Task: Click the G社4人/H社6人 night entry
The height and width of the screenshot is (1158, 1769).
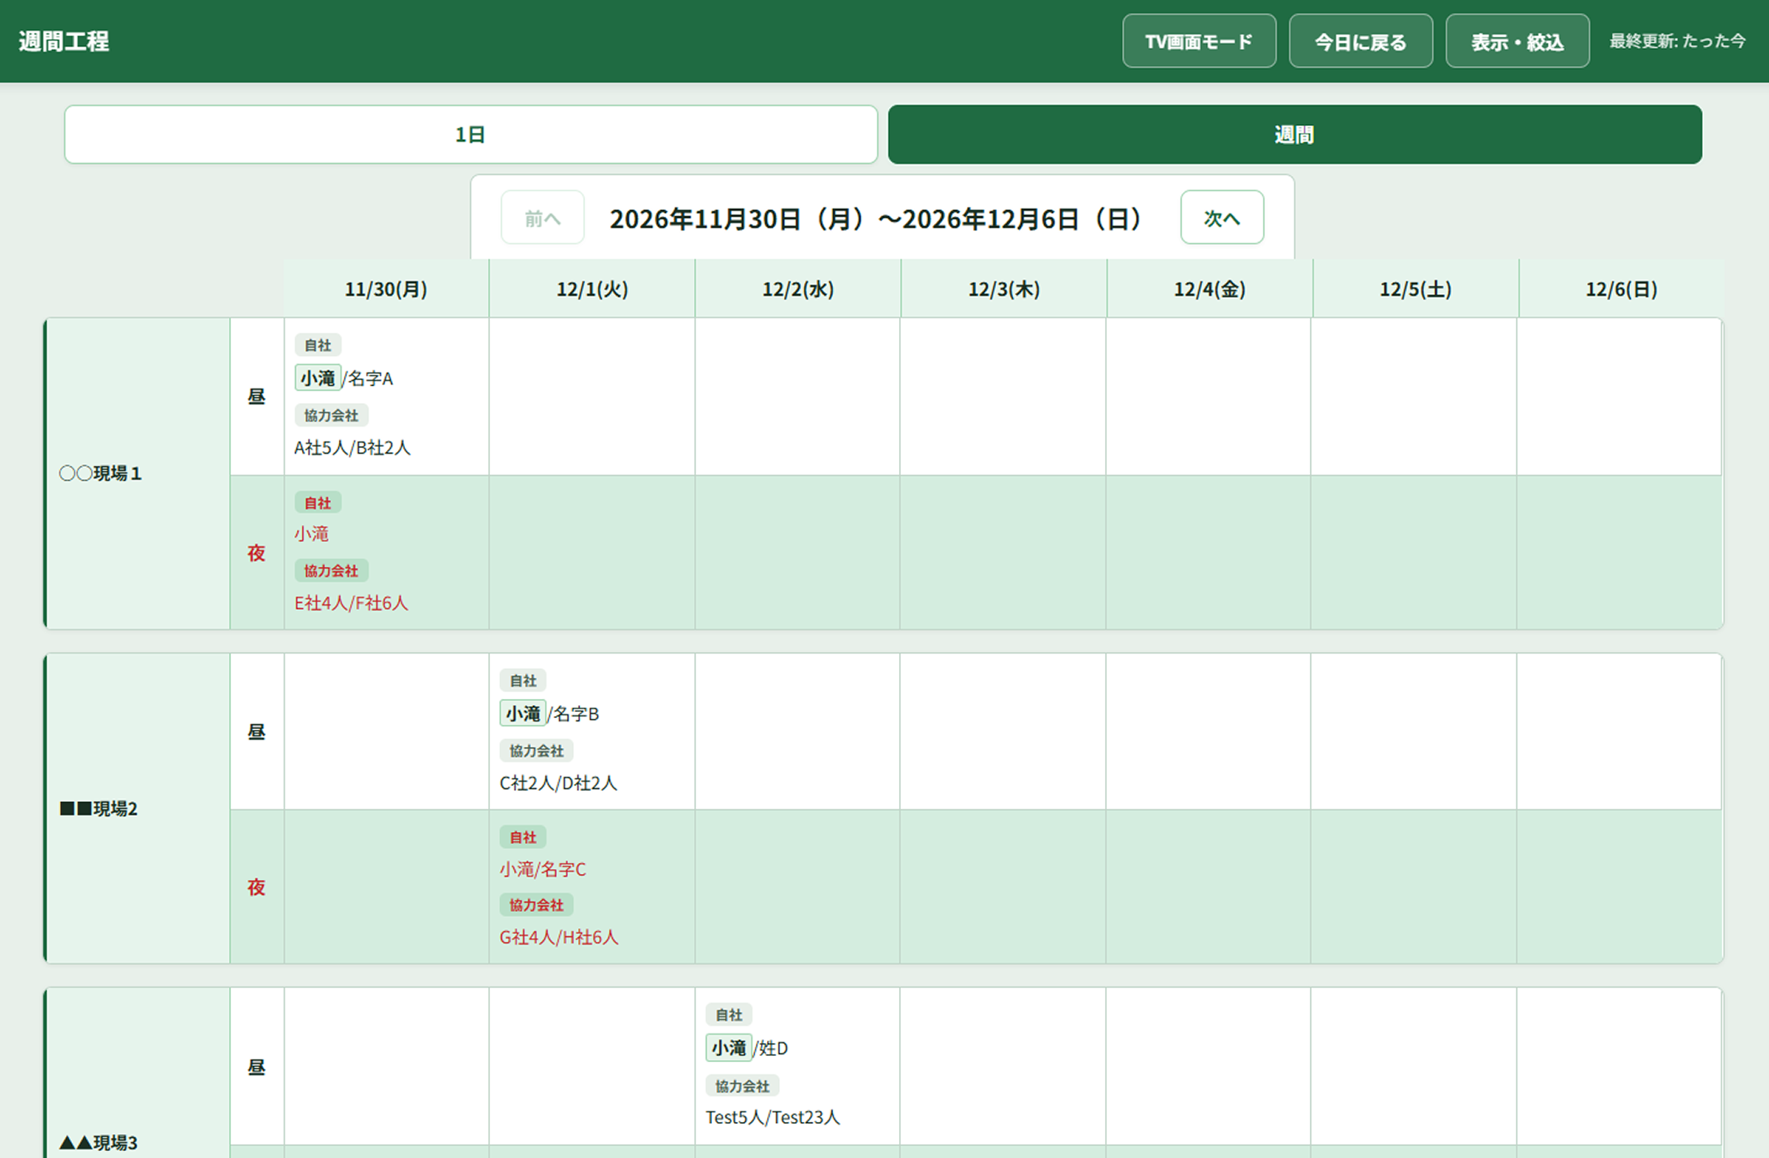Action: click(559, 938)
